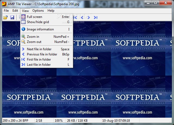The width and height of the screenshot is (174, 125).
Task: Choose Next file in folder
Action: (46, 49)
